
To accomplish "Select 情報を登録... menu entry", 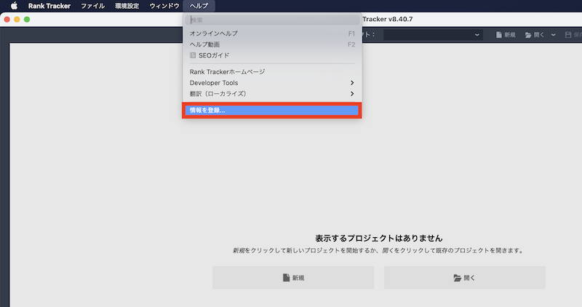I will coord(272,111).
